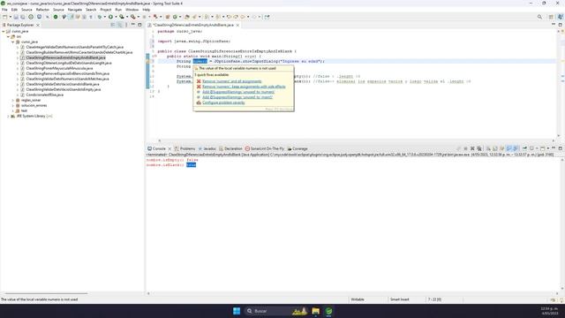
Task: Click the Search magnifier icon top right
Action: [539, 17]
